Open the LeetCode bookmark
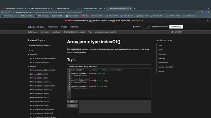This screenshot has width=211, height=118. coord(174,16)
